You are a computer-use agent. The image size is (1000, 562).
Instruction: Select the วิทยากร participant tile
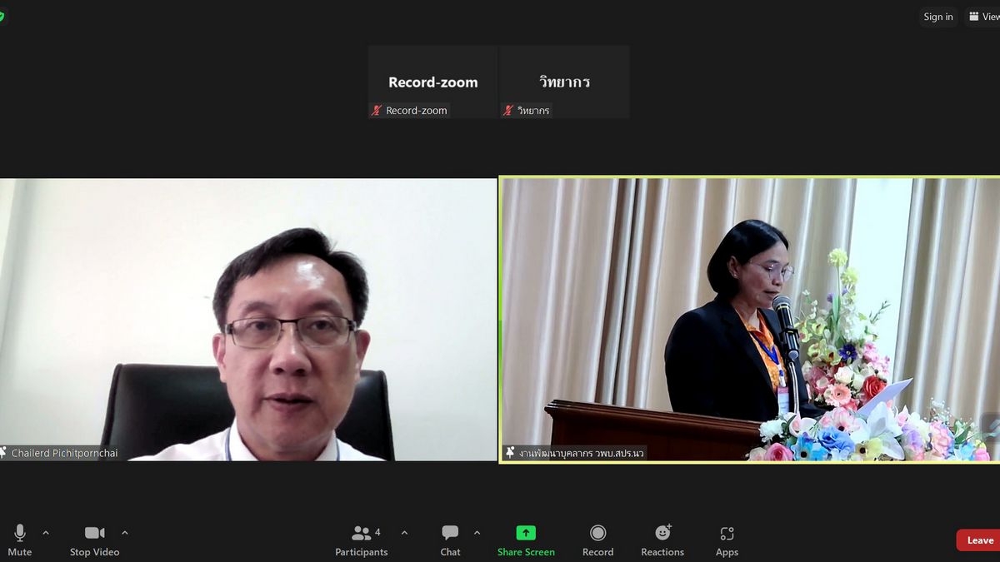tap(564, 82)
